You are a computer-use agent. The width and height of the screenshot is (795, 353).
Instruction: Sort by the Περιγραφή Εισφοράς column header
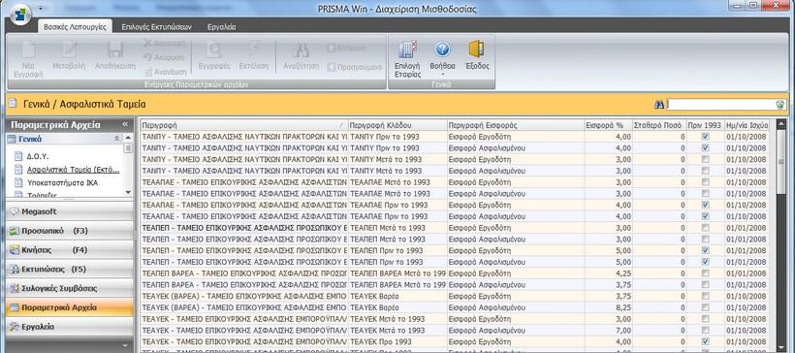515,125
